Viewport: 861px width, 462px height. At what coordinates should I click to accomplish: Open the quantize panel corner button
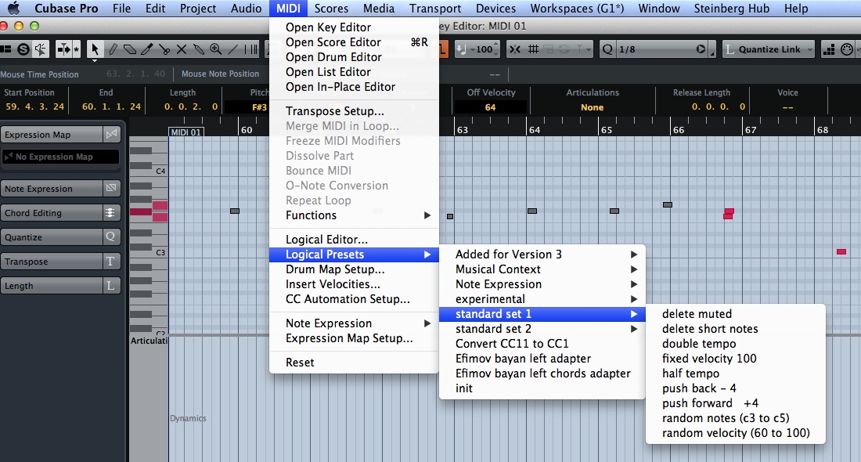pos(712,51)
